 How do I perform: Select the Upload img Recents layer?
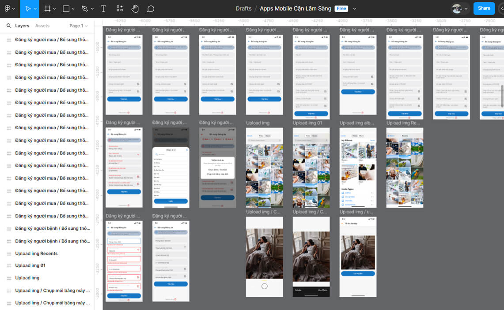coord(36,254)
